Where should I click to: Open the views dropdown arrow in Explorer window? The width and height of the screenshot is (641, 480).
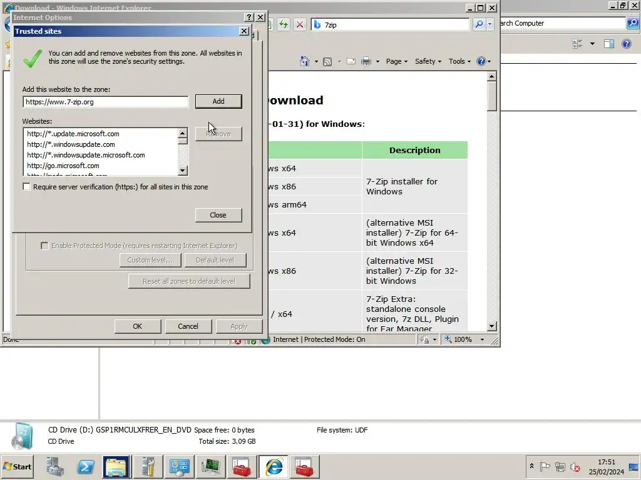[x=592, y=44]
